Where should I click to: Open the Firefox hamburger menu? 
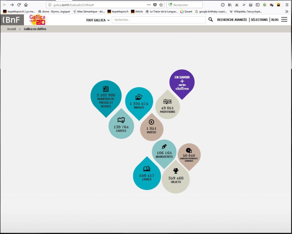point(287,5)
